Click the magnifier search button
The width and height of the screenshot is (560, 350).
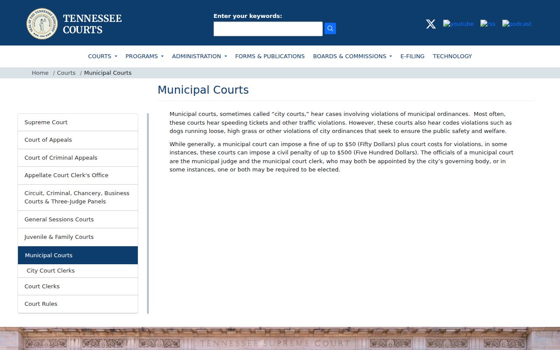pos(330,28)
